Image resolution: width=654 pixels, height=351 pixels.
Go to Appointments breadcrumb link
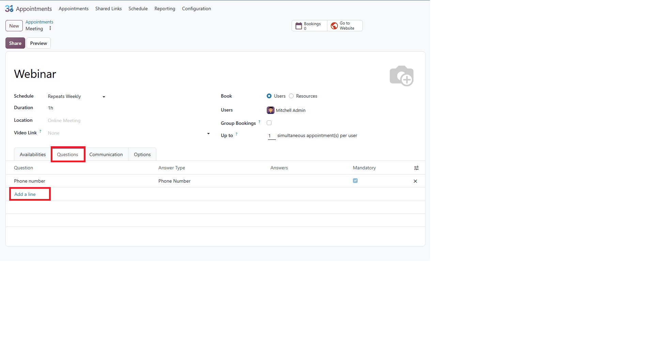point(39,22)
